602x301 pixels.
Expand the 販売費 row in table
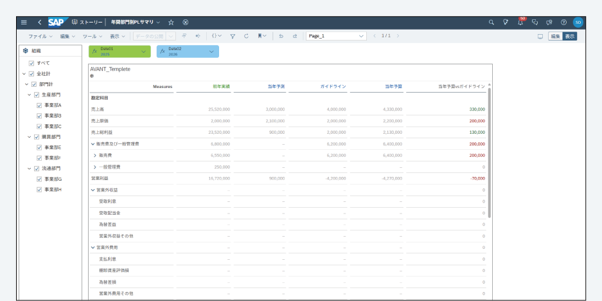tap(95, 155)
